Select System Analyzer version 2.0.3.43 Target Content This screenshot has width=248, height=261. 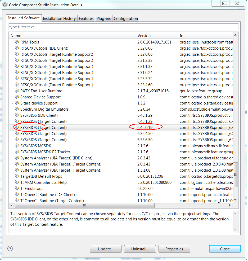[121, 164]
